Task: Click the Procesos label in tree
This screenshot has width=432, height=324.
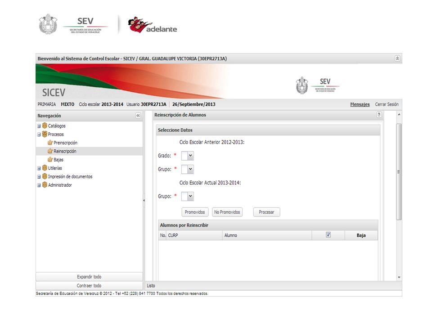Action: (x=56, y=135)
